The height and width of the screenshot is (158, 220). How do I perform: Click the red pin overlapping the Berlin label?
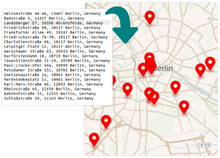(152, 67)
